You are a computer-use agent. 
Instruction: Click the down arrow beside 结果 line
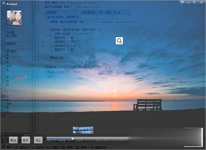click(x=37, y=77)
